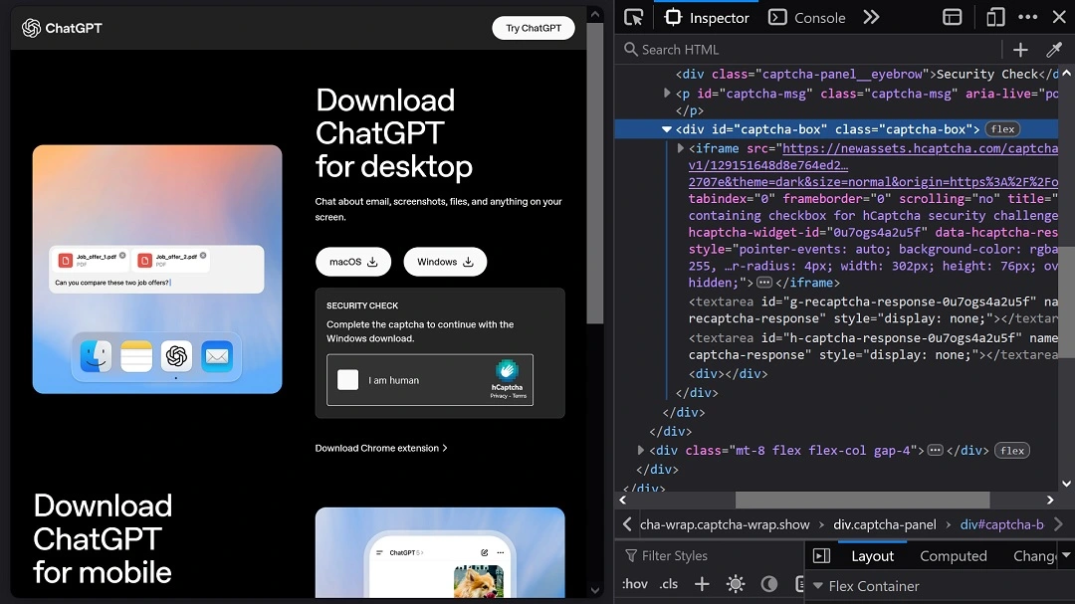The image size is (1075, 604).
Task: Select div#captcha-b breadcrumb
Action: pos(1001,524)
